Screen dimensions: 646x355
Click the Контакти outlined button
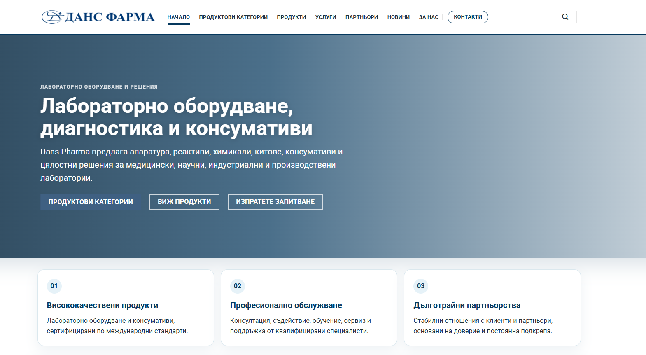tap(468, 17)
